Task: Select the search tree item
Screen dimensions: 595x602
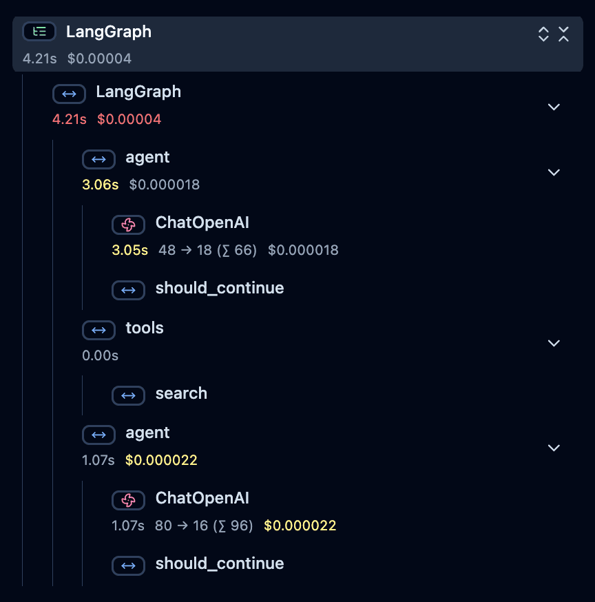Action: pos(181,393)
